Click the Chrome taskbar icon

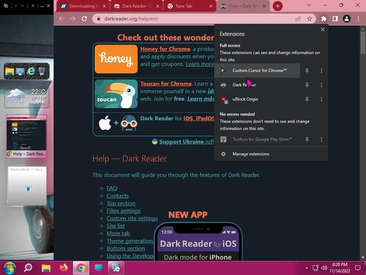pos(81,268)
